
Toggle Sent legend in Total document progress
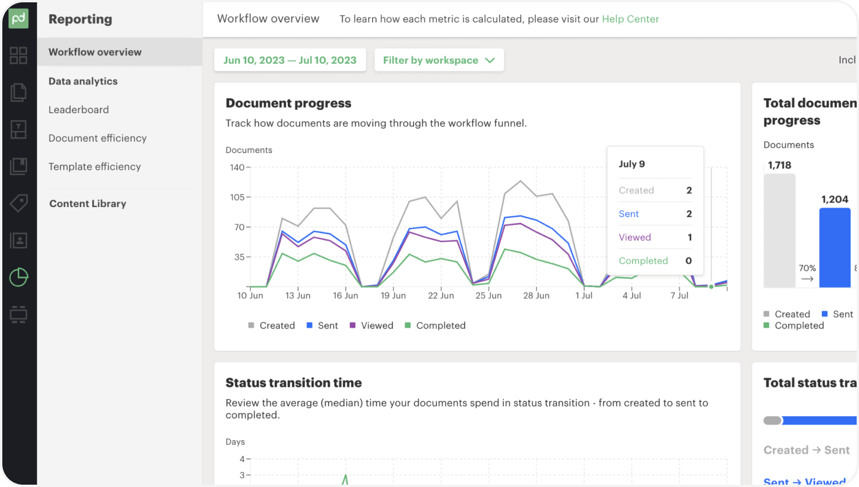coord(838,314)
